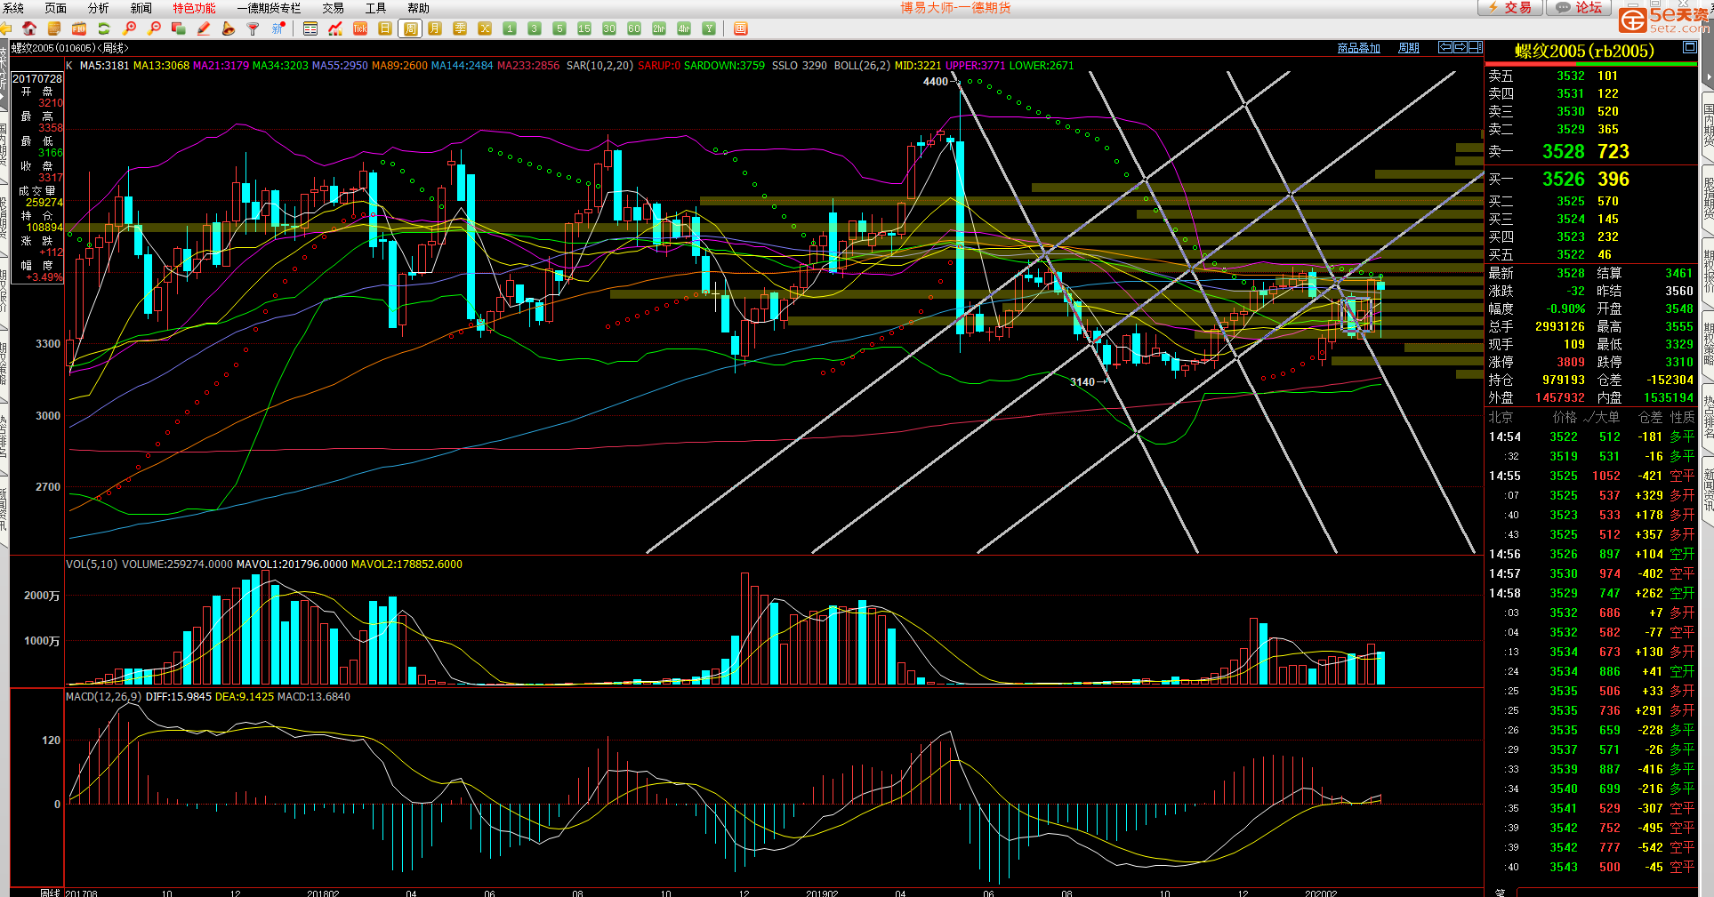Open the Tick chart view

point(360,28)
